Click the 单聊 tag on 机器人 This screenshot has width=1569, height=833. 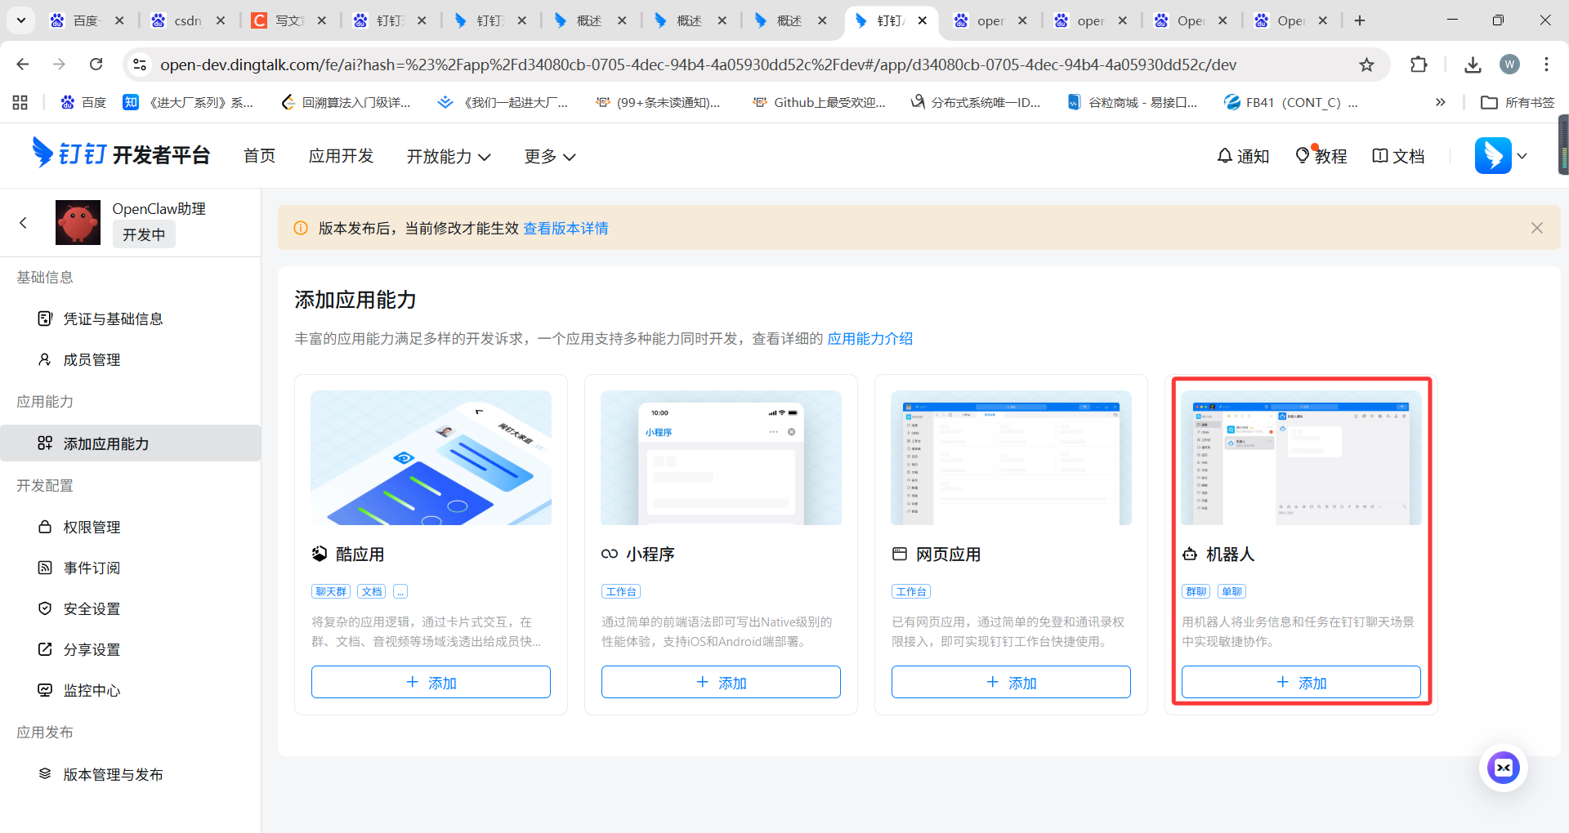[x=1232, y=591]
